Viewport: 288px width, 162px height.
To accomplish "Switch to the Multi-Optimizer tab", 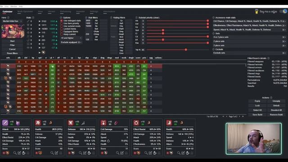I will [25, 12].
